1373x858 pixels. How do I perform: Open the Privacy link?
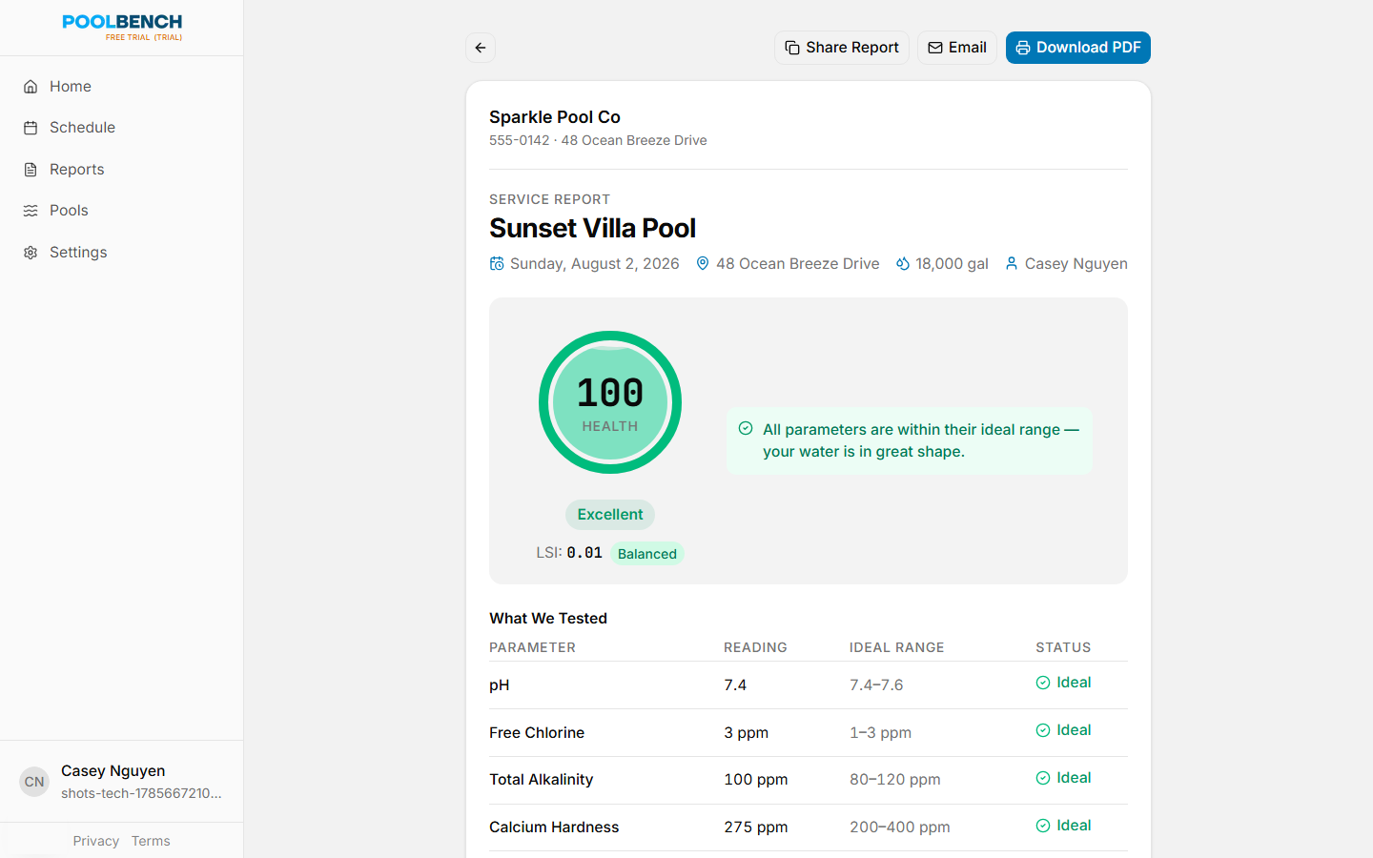96,841
